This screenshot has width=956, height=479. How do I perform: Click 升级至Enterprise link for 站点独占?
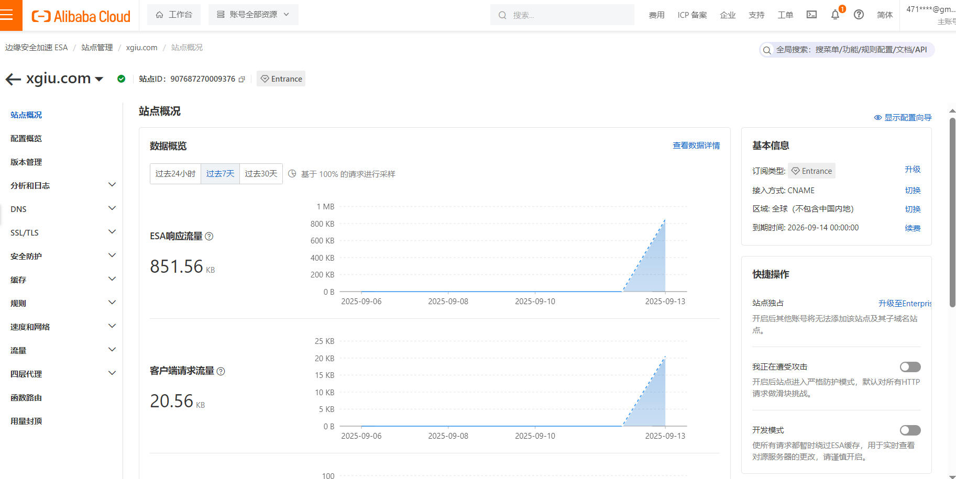coord(905,304)
